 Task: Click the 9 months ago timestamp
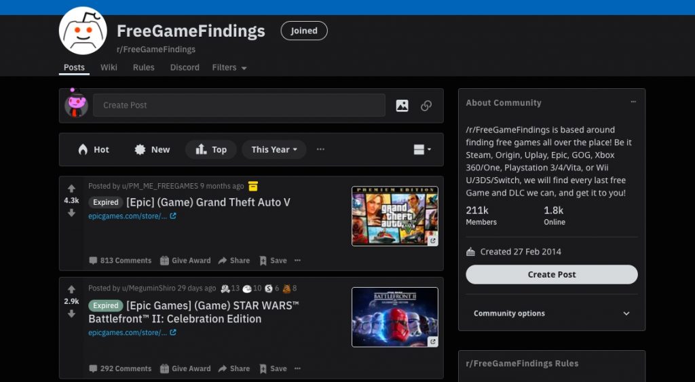click(222, 186)
